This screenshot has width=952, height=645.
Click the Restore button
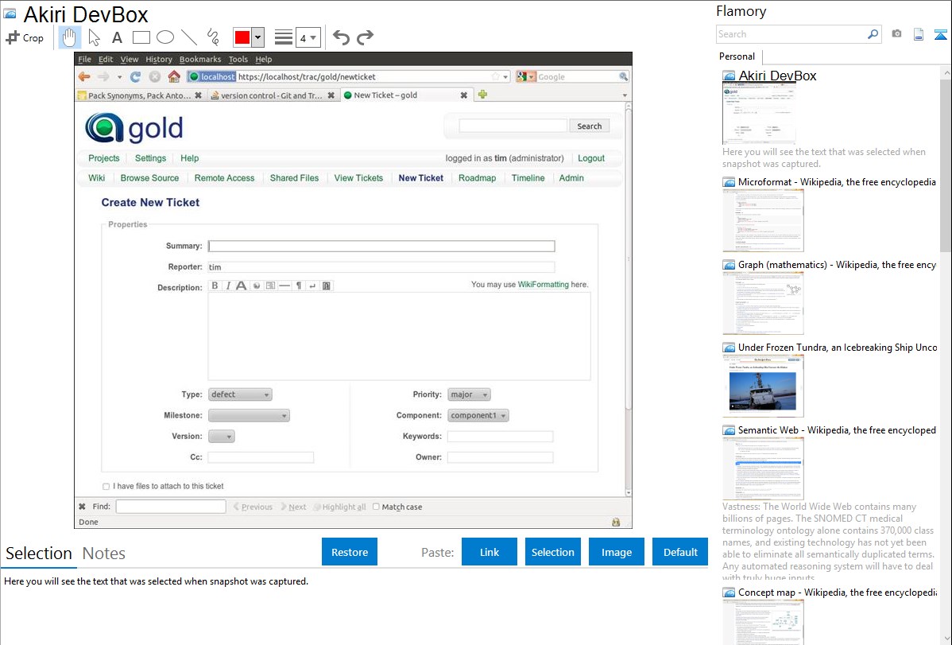coord(350,552)
